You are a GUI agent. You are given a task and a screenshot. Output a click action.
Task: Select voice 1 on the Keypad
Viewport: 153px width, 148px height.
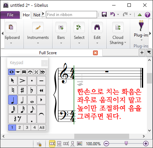12,128
